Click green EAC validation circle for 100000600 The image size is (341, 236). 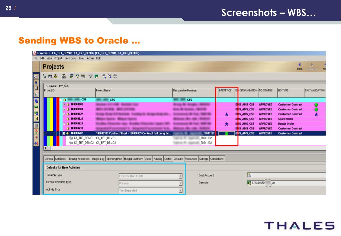coord(316,105)
